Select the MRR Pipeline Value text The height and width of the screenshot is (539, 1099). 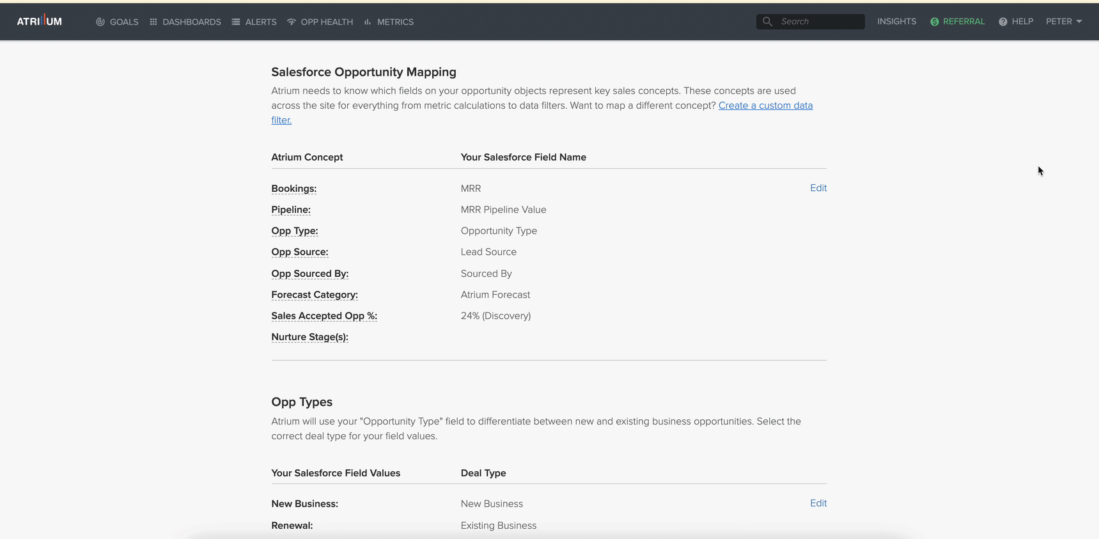(x=504, y=210)
